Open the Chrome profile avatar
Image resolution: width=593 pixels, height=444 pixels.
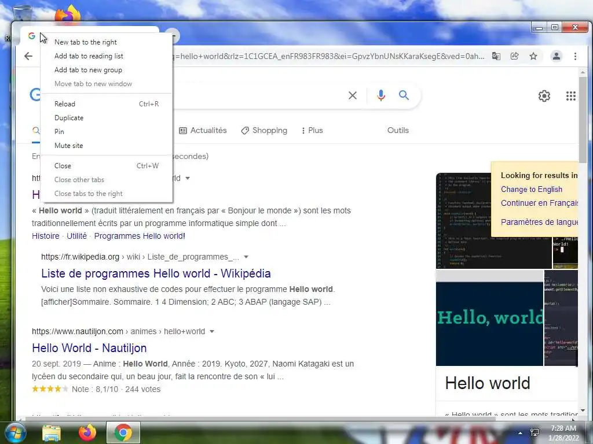coord(557,56)
